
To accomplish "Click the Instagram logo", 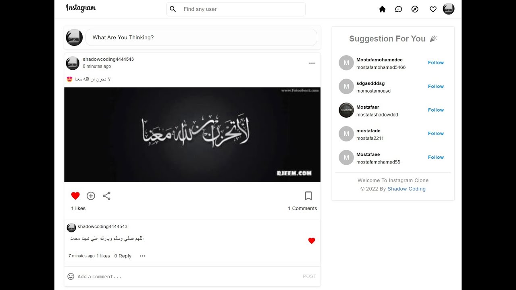I will coord(81,8).
